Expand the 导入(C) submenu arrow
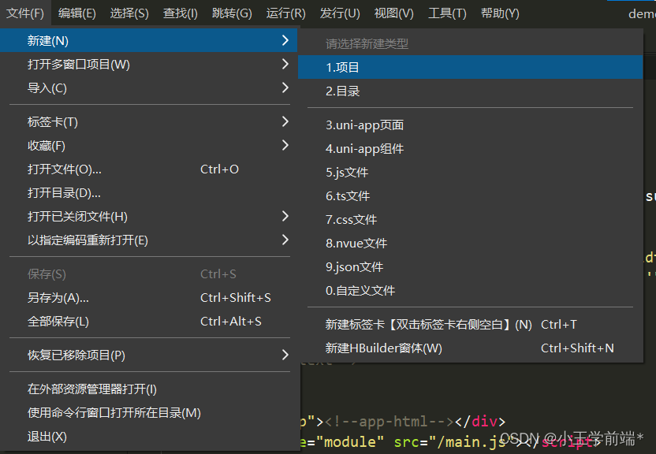The height and width of the screenshot is (454, 656). tap(285, 87)
